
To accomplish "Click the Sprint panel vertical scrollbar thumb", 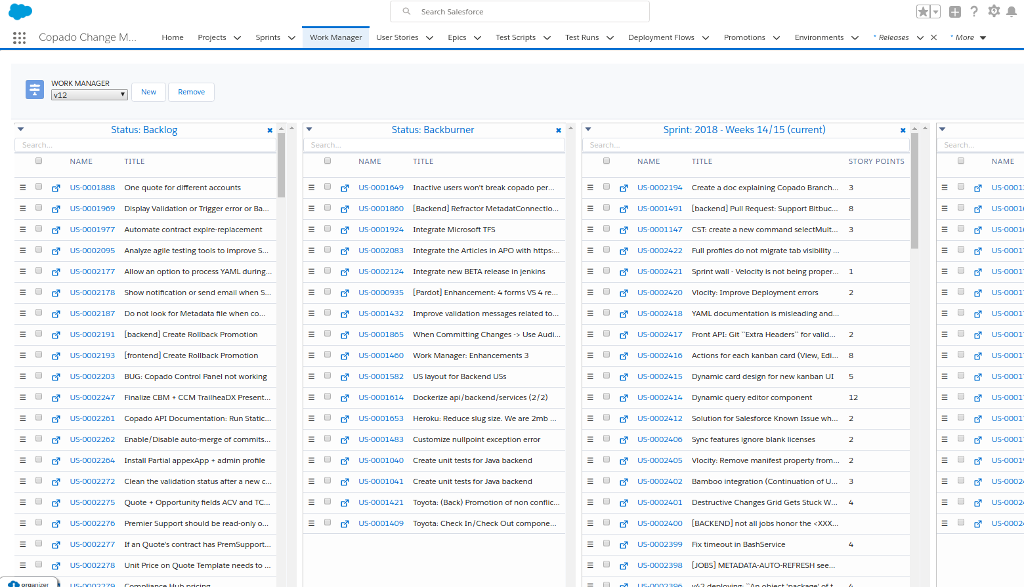I will pyautogui.click(x=914, y=192).
